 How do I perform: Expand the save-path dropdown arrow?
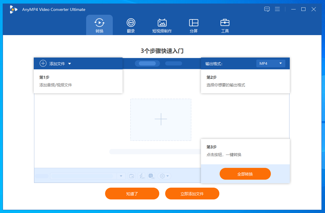[x=121, y=176]
